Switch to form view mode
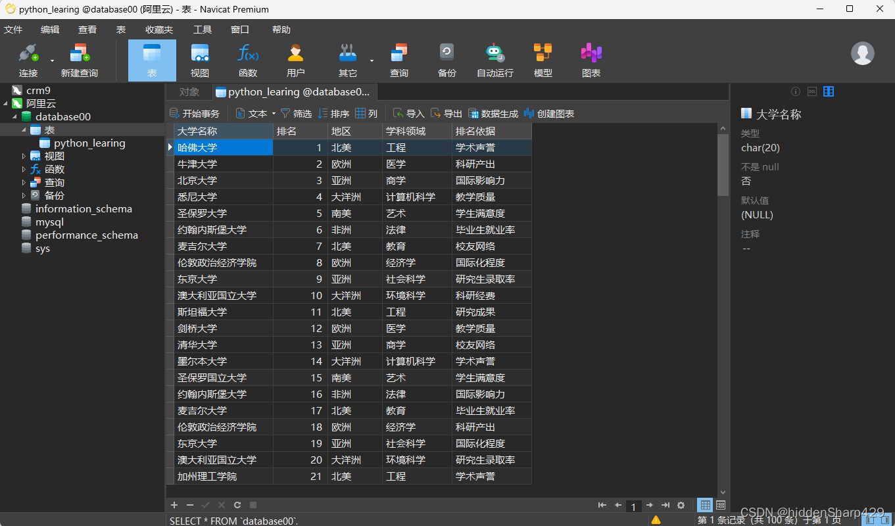Viewport: 895px width, 526px height. [721, 505]
